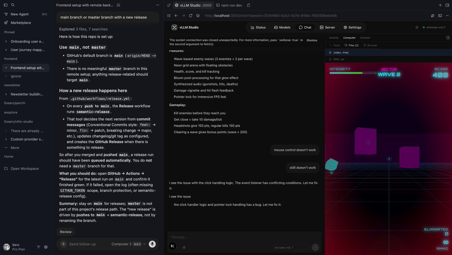The image size is (452, 255).
Task: Click the file icon after npm tab
Action: (249, 5)
